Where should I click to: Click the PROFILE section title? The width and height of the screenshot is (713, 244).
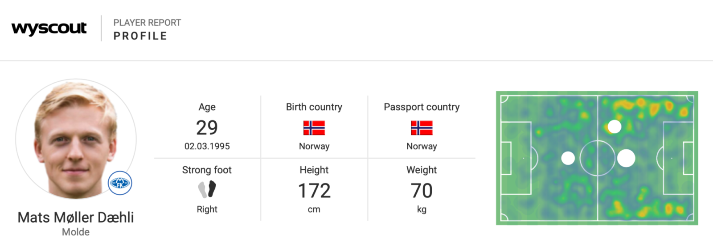[x=140, y=36]
